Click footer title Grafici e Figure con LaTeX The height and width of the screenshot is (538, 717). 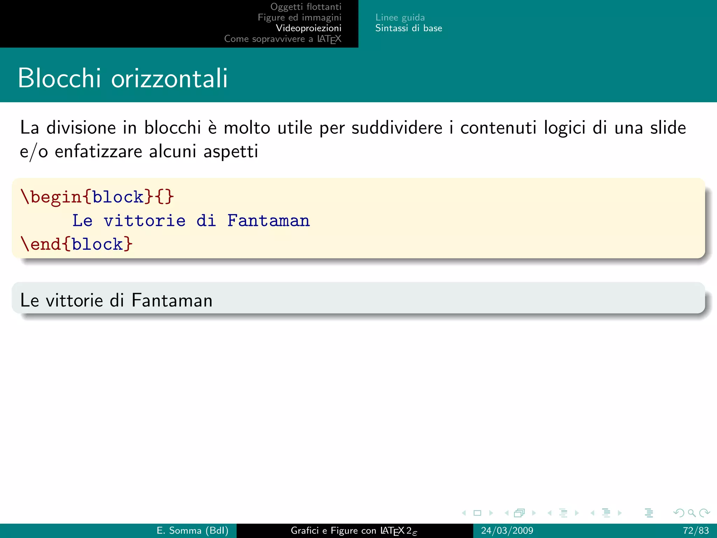[x=354, y=531]
